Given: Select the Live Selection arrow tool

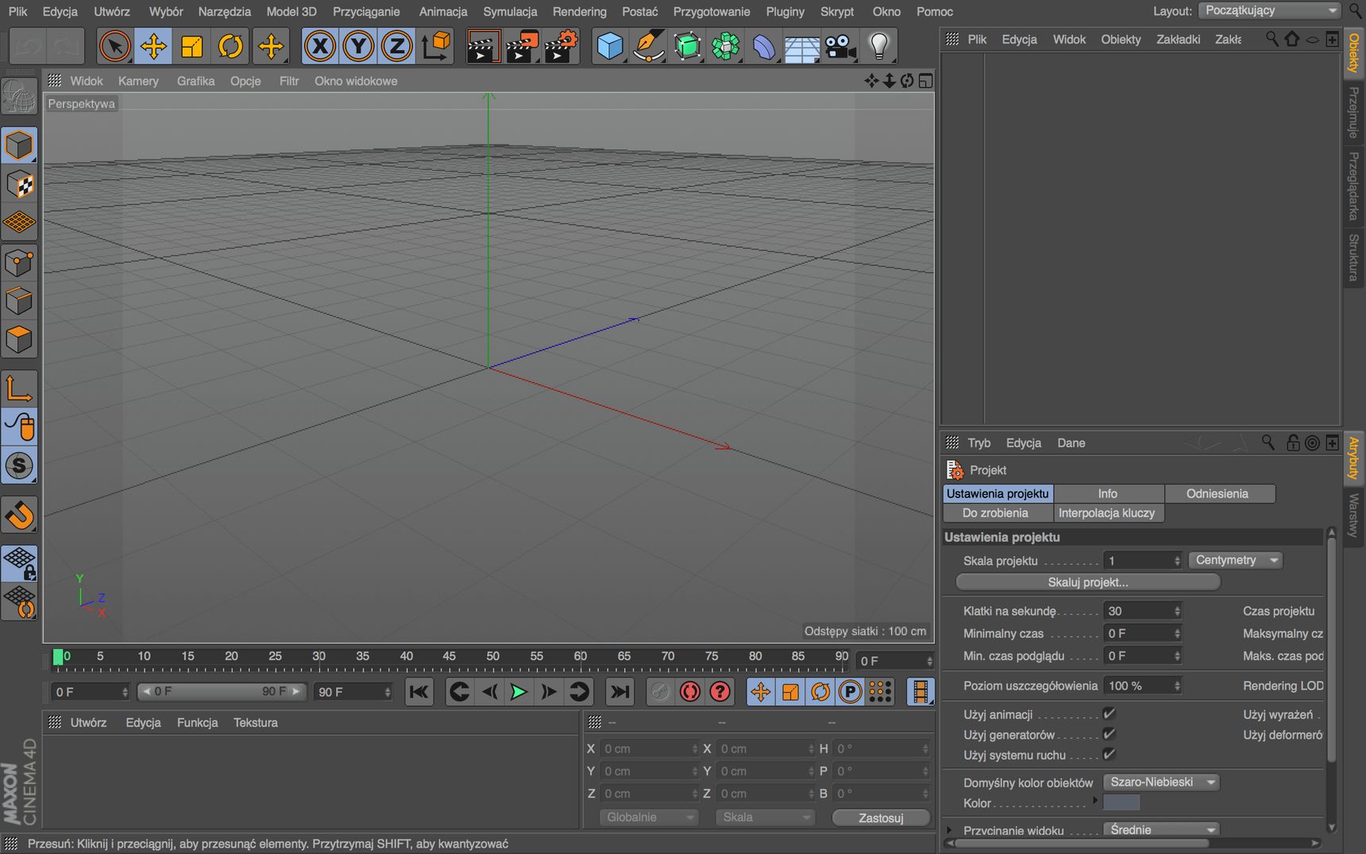Looking at the screenshot, I should pos(115,46).
